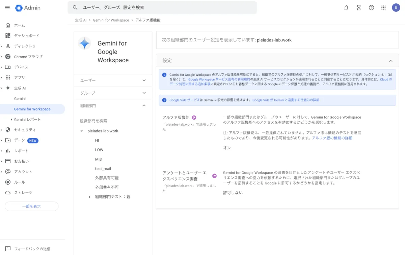Click the user account avatar
Image resolution: width=405 pixels, height=255 pixels.
[396, 8]
